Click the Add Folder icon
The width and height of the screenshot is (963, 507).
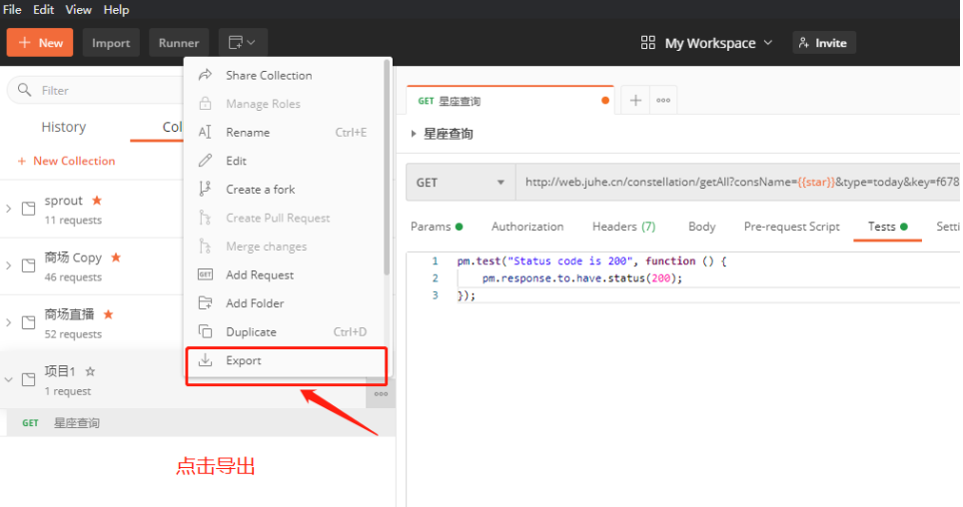(205, 302)
